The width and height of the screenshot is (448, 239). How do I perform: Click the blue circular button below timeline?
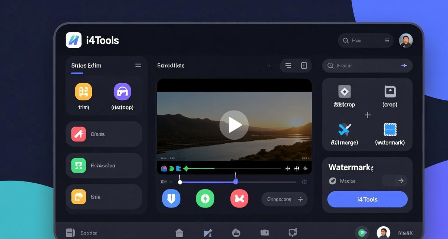tap(171, 198)
